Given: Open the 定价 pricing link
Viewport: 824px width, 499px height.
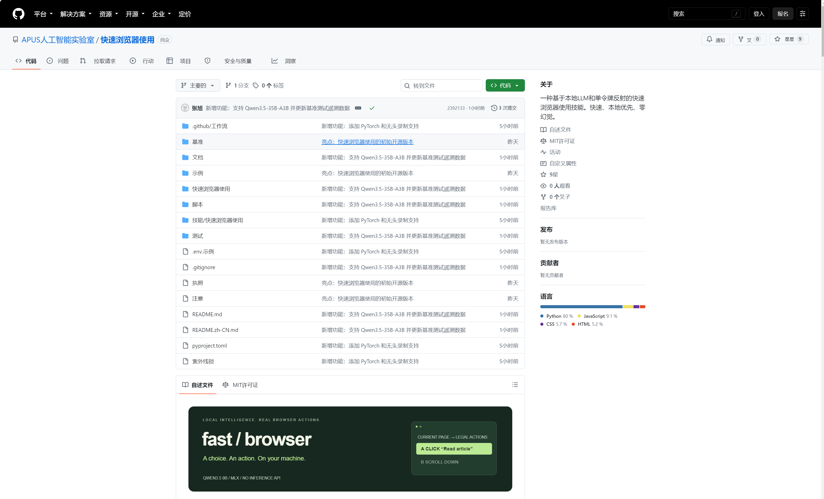Looking at the screenshot, I should [x=185, y=14].
